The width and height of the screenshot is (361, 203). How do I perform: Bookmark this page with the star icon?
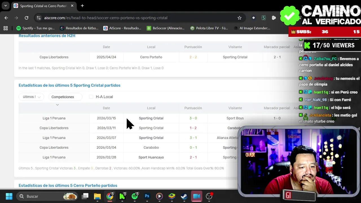(239, 18)
